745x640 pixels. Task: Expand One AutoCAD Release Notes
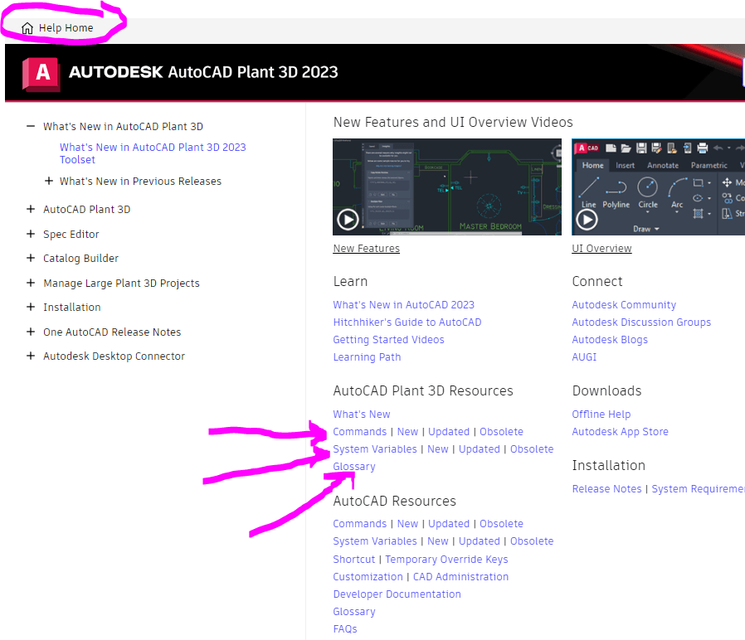point(31,332)
